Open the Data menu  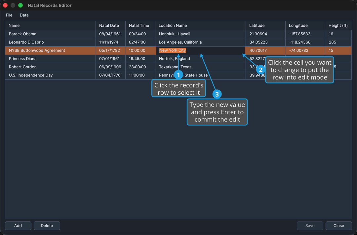click(24, 15)
